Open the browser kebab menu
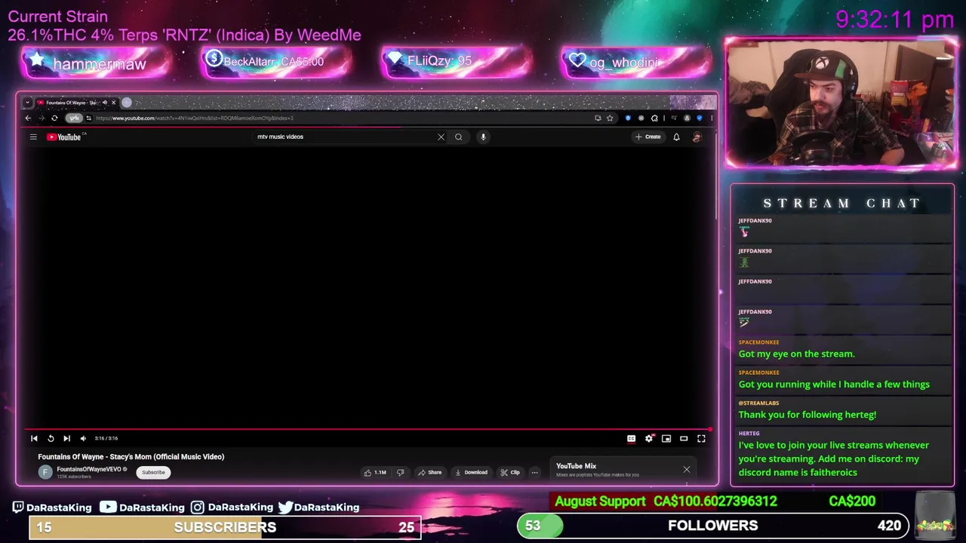The height and width of the screenshot is (543, 966). 711,118
